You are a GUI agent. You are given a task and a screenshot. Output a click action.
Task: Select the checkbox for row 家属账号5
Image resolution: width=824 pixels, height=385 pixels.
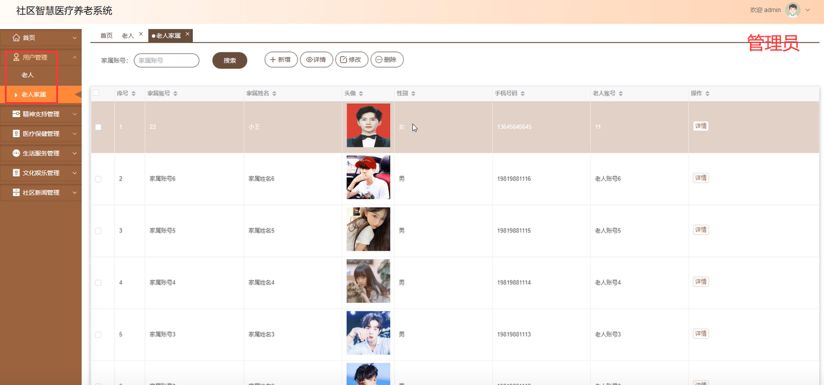click(99, 231)
